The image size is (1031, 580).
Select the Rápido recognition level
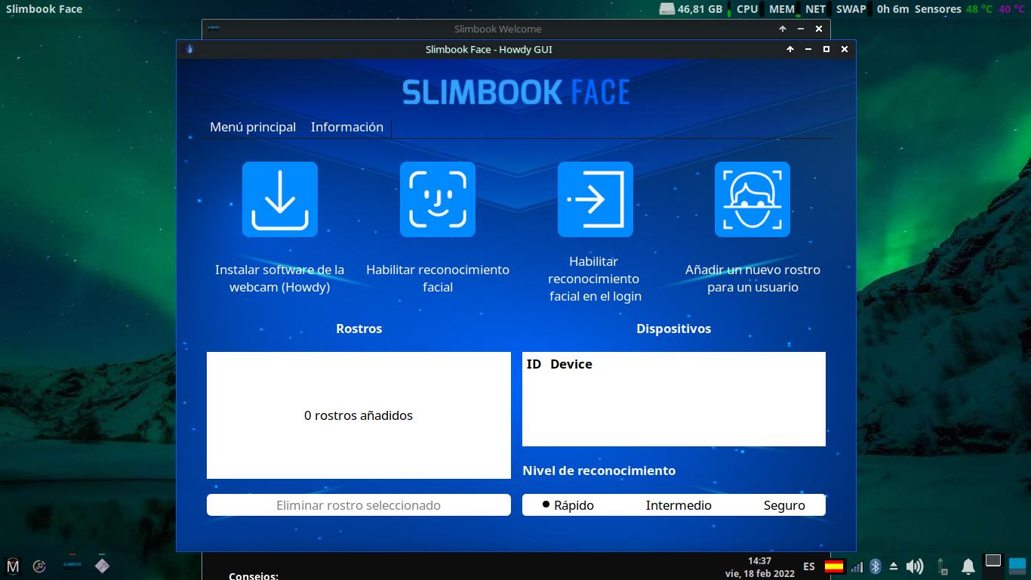pyautogui.click(x=568, y=505)
